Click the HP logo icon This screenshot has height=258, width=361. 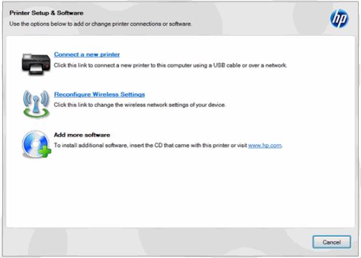pos(339,19)
